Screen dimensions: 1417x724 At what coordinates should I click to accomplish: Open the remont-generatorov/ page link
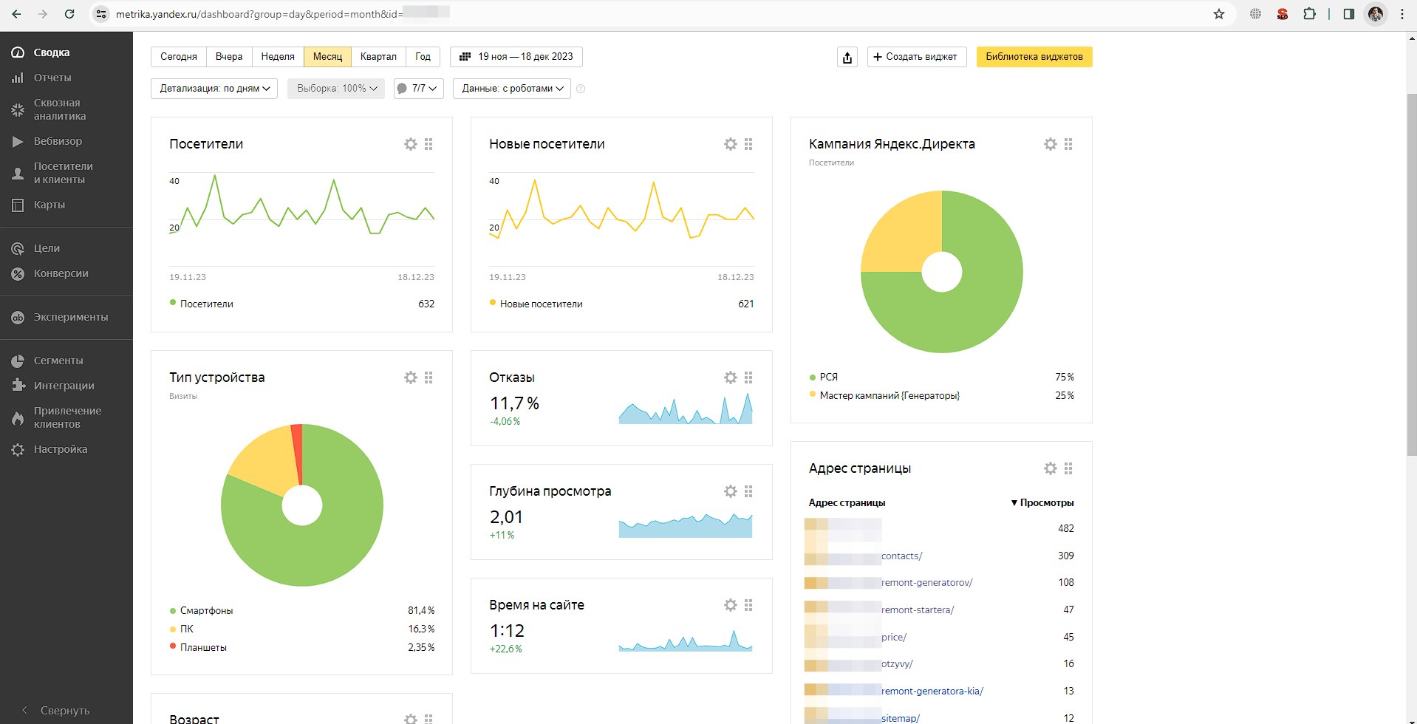click(927, 583)
